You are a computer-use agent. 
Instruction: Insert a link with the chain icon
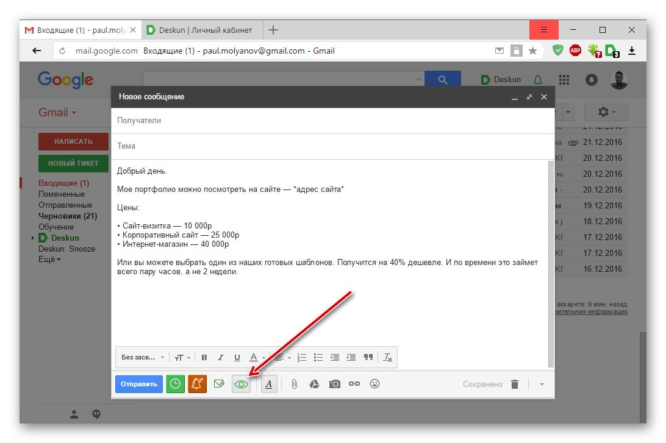[x=354, y=384]
